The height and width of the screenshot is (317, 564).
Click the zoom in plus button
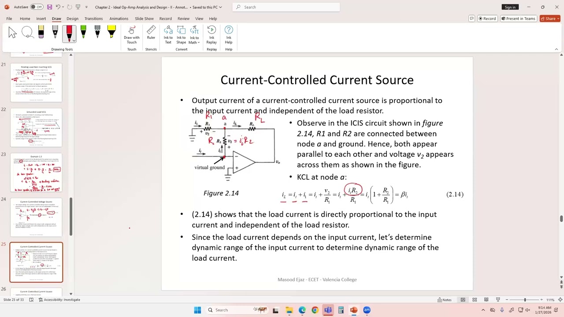point(542,300)
